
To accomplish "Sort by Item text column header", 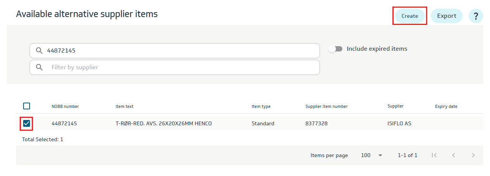I will [124, 106].
